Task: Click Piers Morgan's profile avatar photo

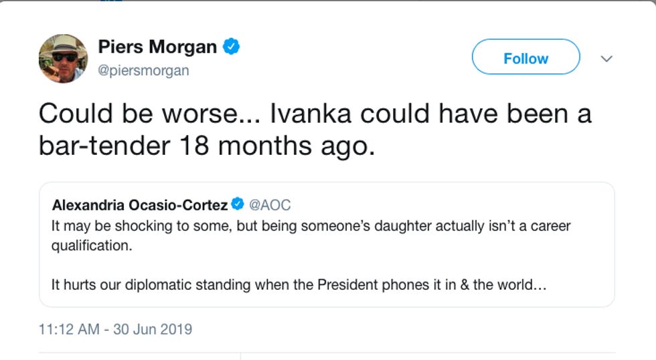Action: coord(63,59)
